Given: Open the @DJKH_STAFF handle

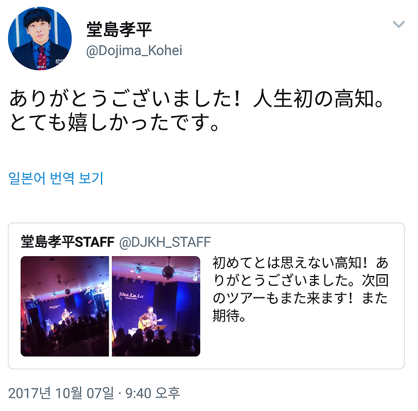Looking at the screenshot, I should click(x=165, y=242).
